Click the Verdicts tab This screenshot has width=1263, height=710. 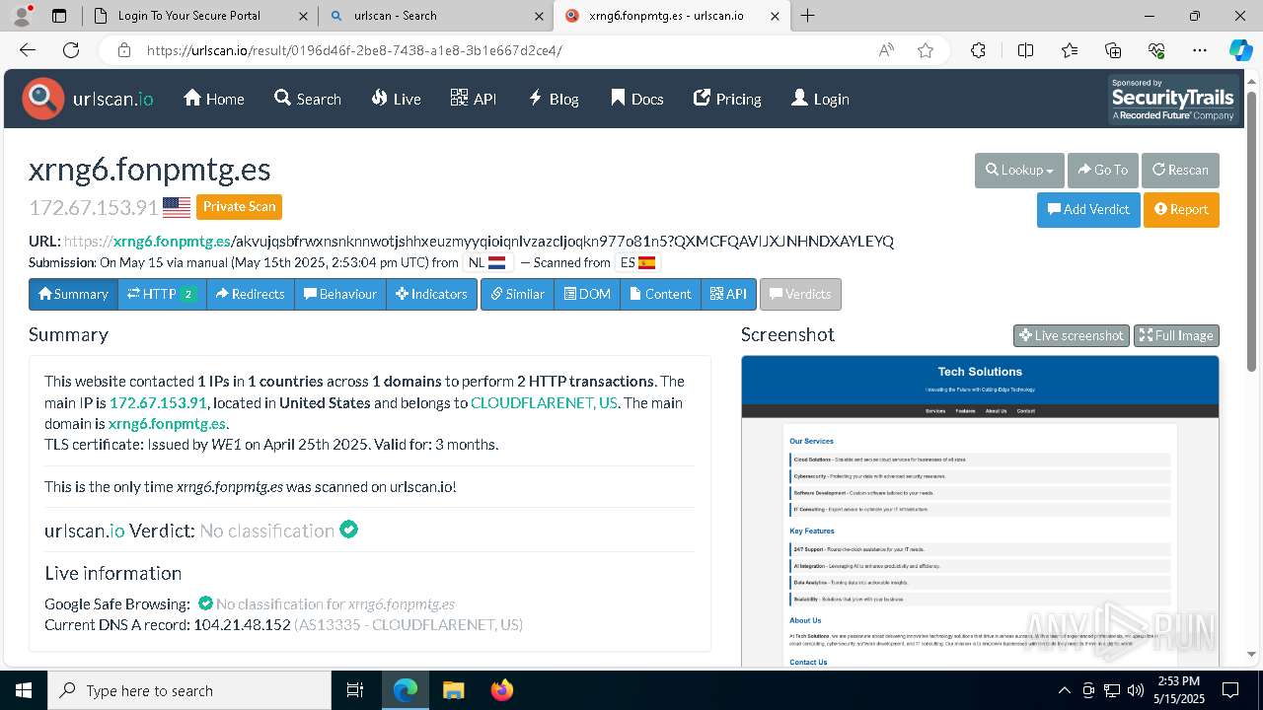tap(800, 294)
